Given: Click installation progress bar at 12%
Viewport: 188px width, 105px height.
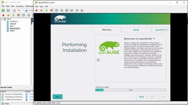Looking at the screenshot, I should pos(131,90).
